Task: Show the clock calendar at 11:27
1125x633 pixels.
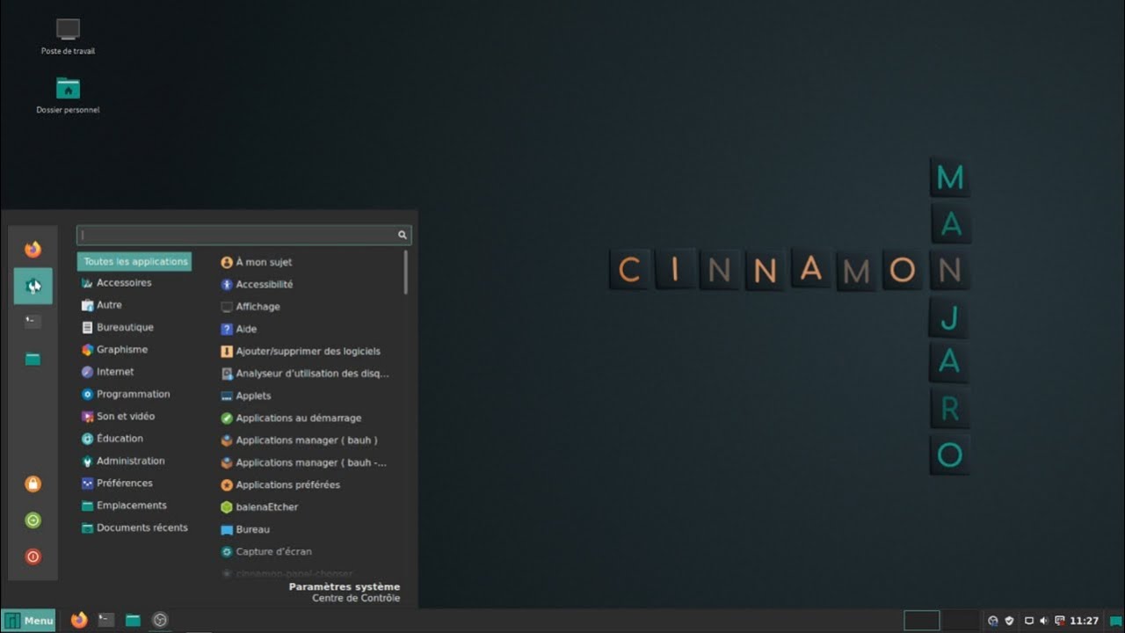Action: coord(1085,621)
